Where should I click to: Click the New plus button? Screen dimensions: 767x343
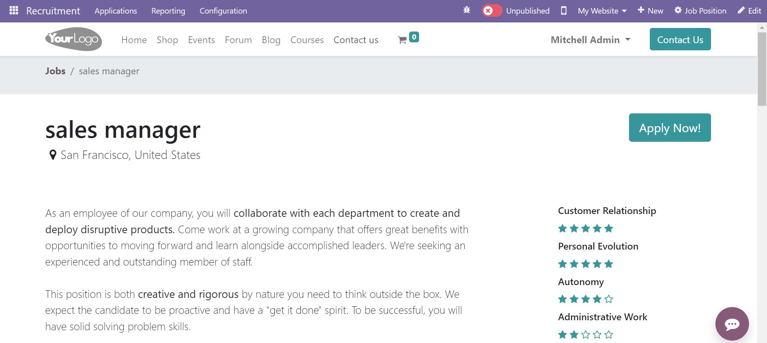(x=650, y=11)
